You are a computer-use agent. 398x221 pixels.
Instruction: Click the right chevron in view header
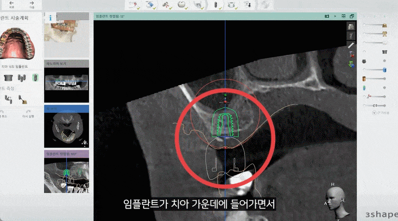click(335, 16)
